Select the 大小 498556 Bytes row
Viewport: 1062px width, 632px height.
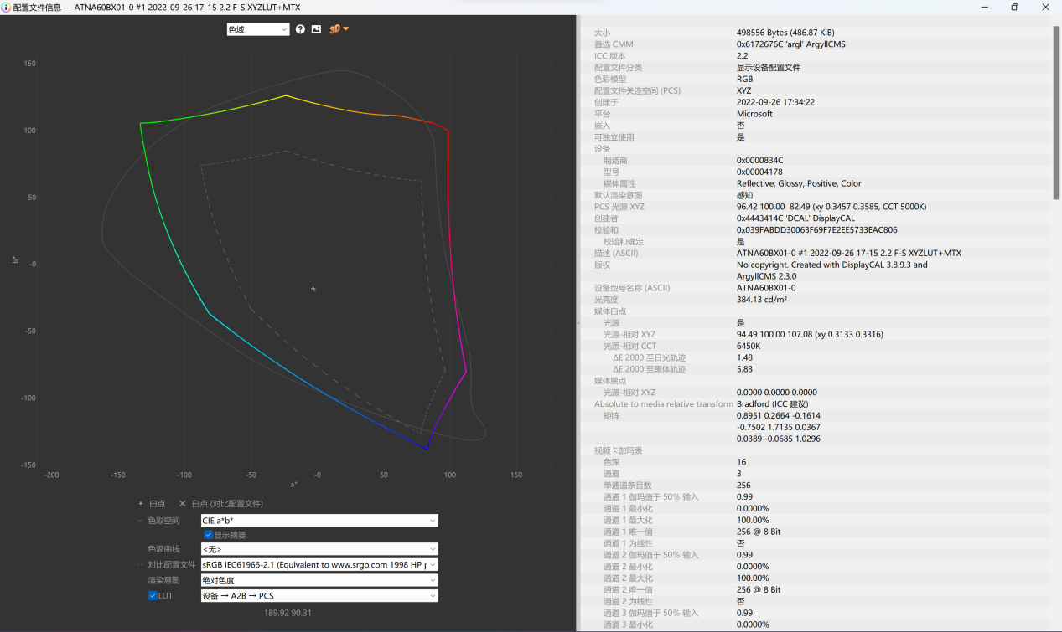coord(815,33)
